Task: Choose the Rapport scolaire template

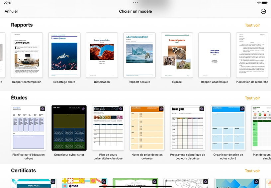Action: coord(139,55)
